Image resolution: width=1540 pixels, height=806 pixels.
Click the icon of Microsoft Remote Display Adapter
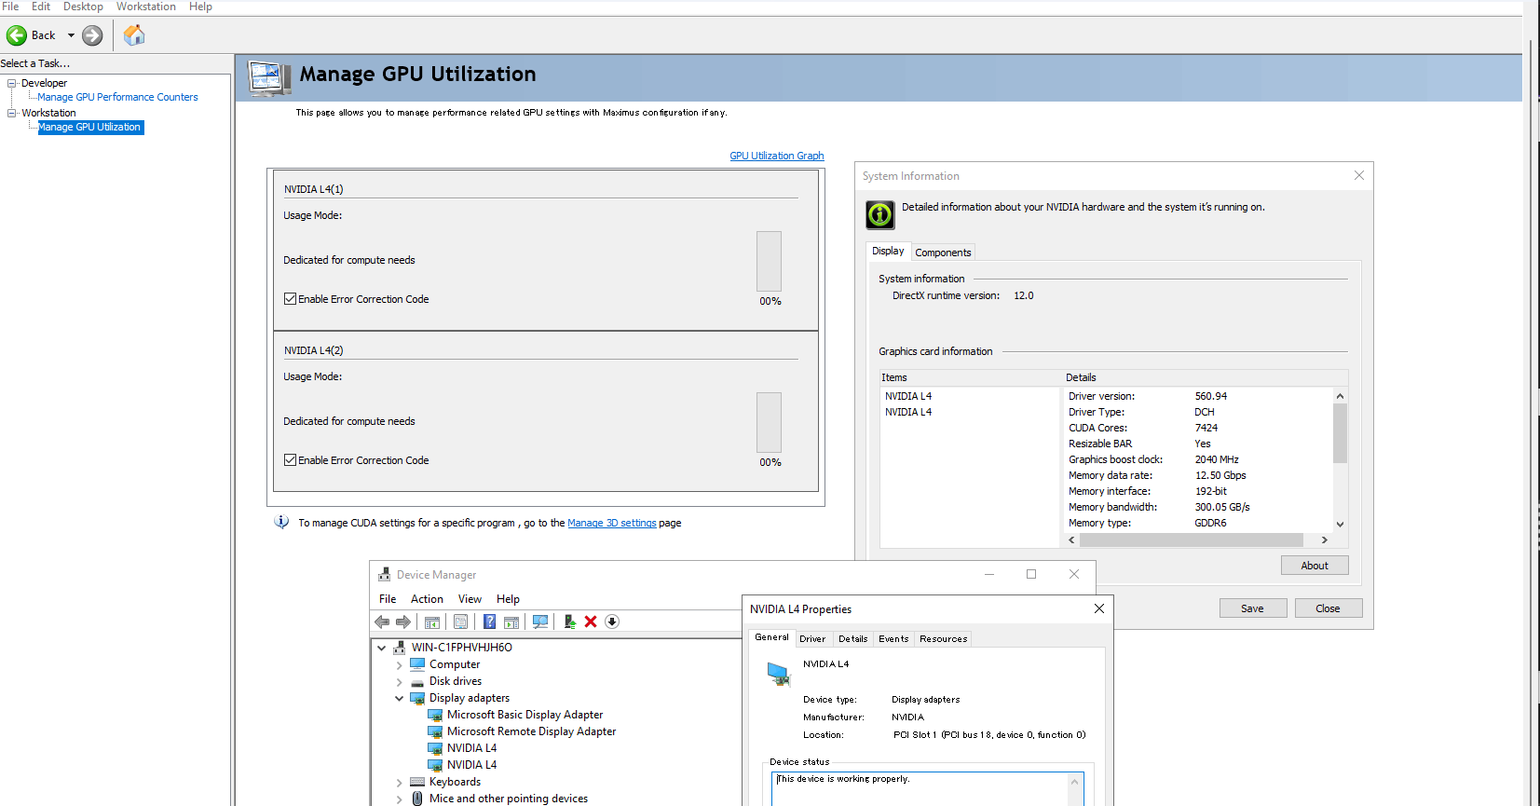coord(435,731)
